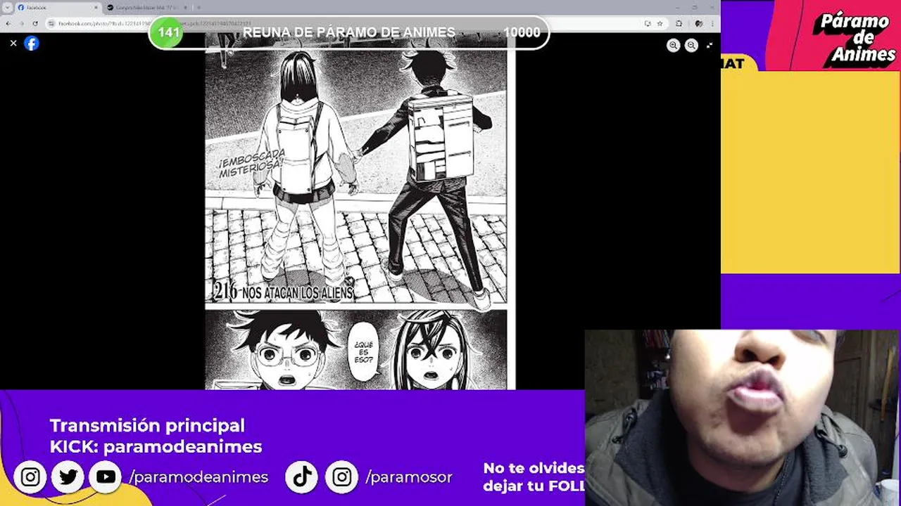The width and height of the screenshot is (901, 506).
Task: Minimize the Chrome window
Action: [x=679, y=7]
